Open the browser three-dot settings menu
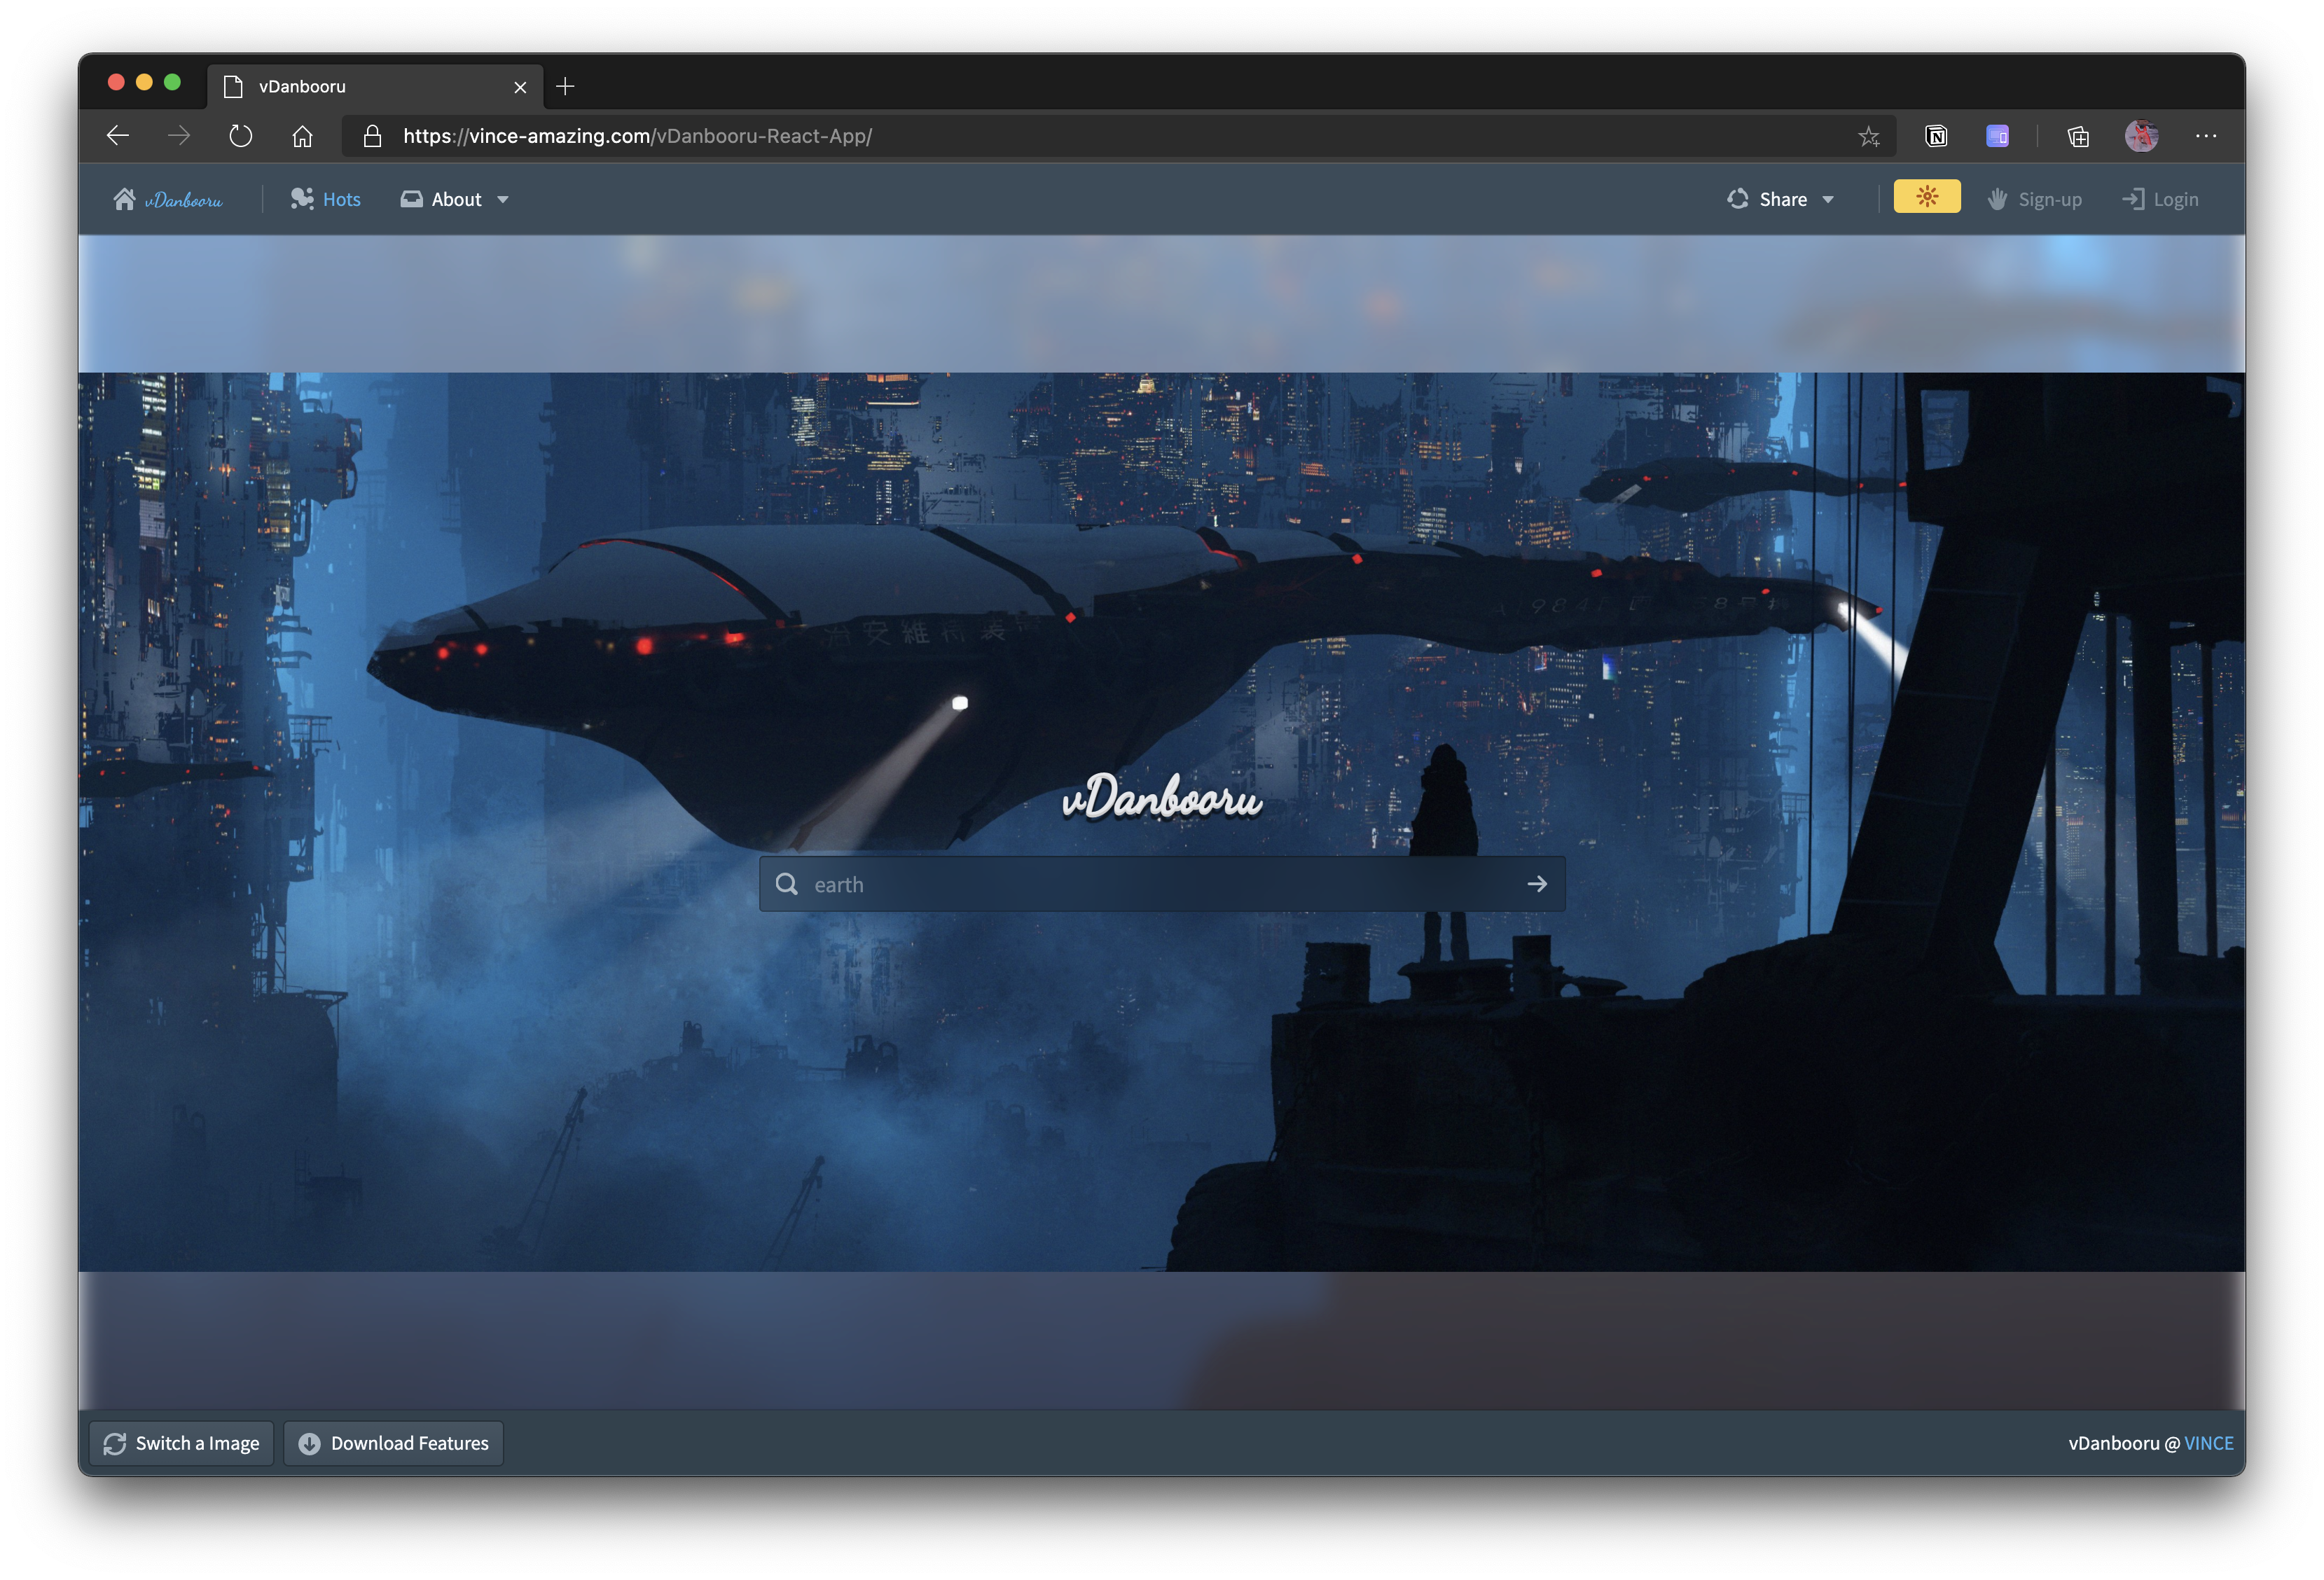The width and height of the screenshot is (2324, 1580). [2205, 136]
